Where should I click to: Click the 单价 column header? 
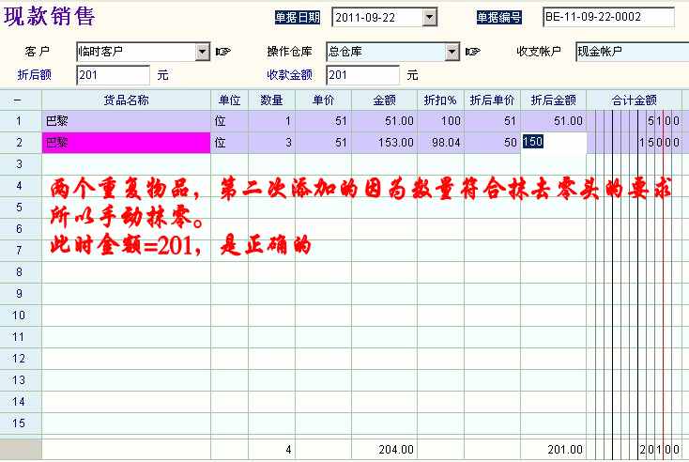pos(324,100)
